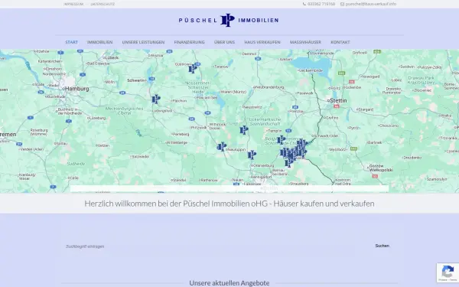Click the property marker near Güstrow
Image resolution: width=459 pixels, height=287 pixels.
(193, 69)
